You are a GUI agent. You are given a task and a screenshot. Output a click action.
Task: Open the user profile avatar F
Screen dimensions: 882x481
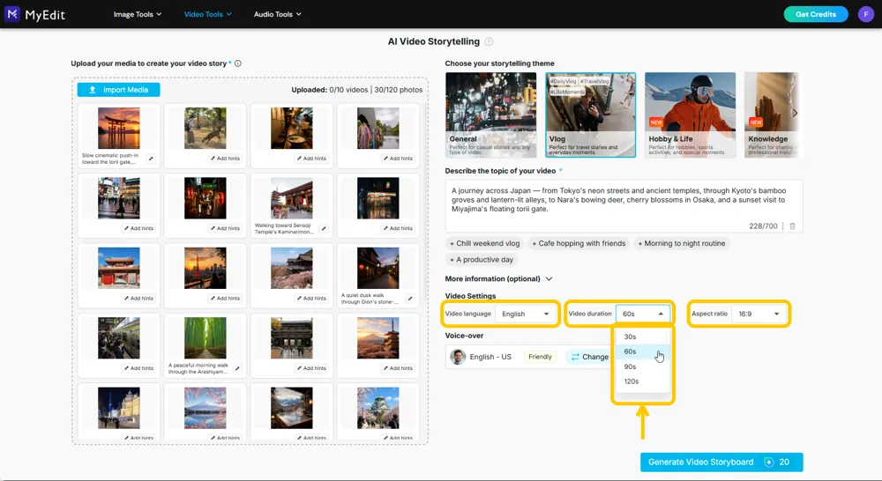pyautogui.click(x=866, y=14)
